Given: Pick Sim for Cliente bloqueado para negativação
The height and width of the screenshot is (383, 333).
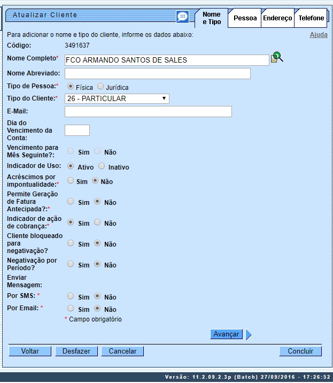Looking at the screenshot, I should [x=71, y=243].
